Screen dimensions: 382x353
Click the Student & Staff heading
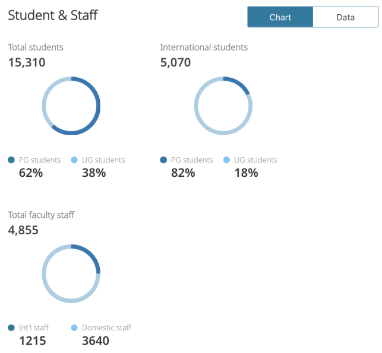point(53,15)
